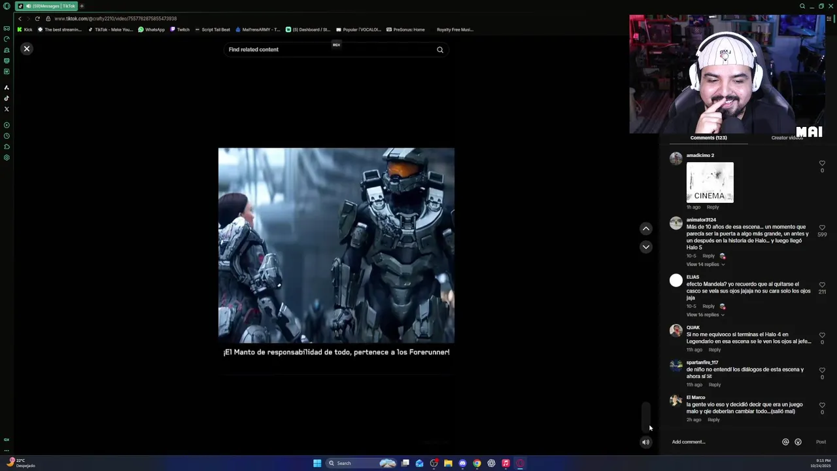The width and height of the screenshot is (837, 471).
Task: Like the El Marco comment
Action: click(x=822, y=405)
